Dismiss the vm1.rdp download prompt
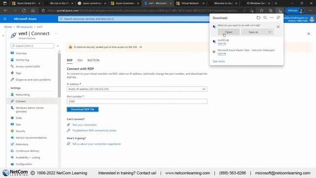316x178 pixels. 278,27
